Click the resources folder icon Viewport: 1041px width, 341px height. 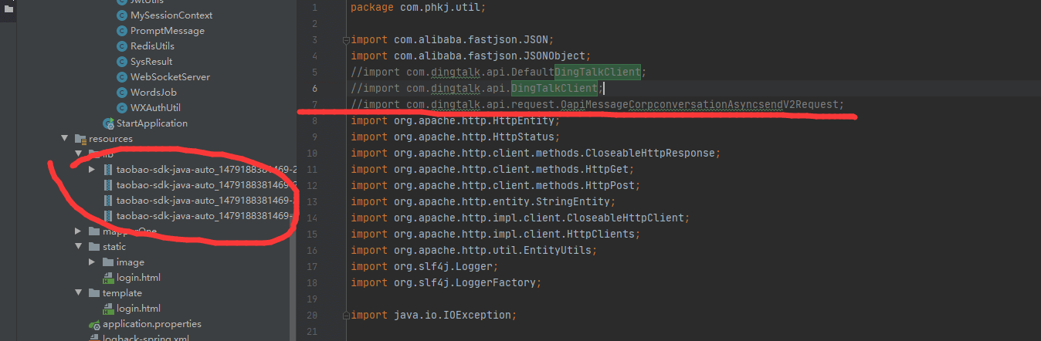[x=80, y=139]
